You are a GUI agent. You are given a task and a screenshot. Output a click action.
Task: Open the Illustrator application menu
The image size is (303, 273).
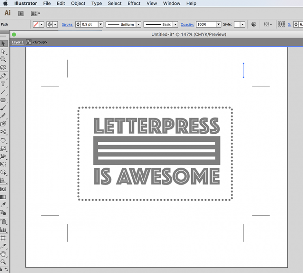26,3
